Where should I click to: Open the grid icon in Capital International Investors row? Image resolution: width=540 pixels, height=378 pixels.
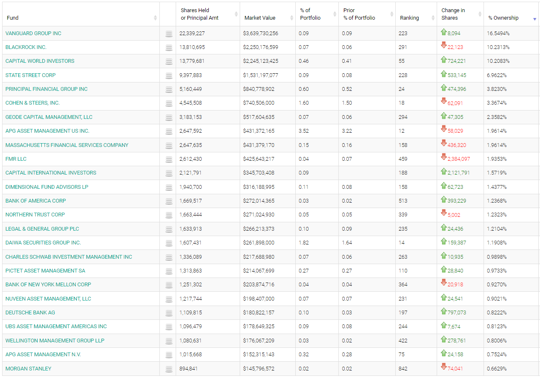(x=169, y=173)
